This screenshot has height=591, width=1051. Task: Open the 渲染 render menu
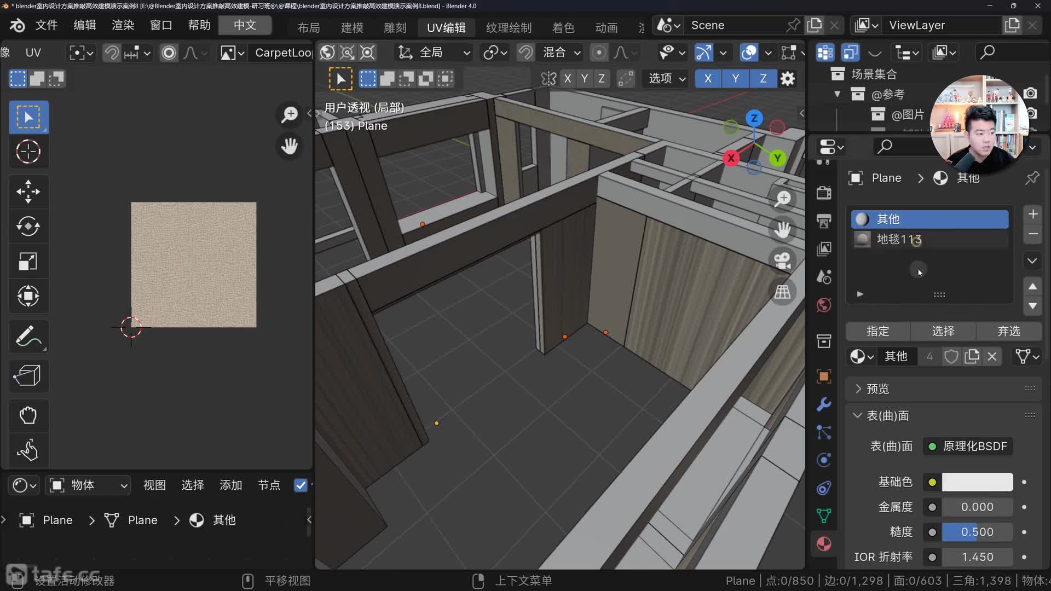[x=123, y=25]
